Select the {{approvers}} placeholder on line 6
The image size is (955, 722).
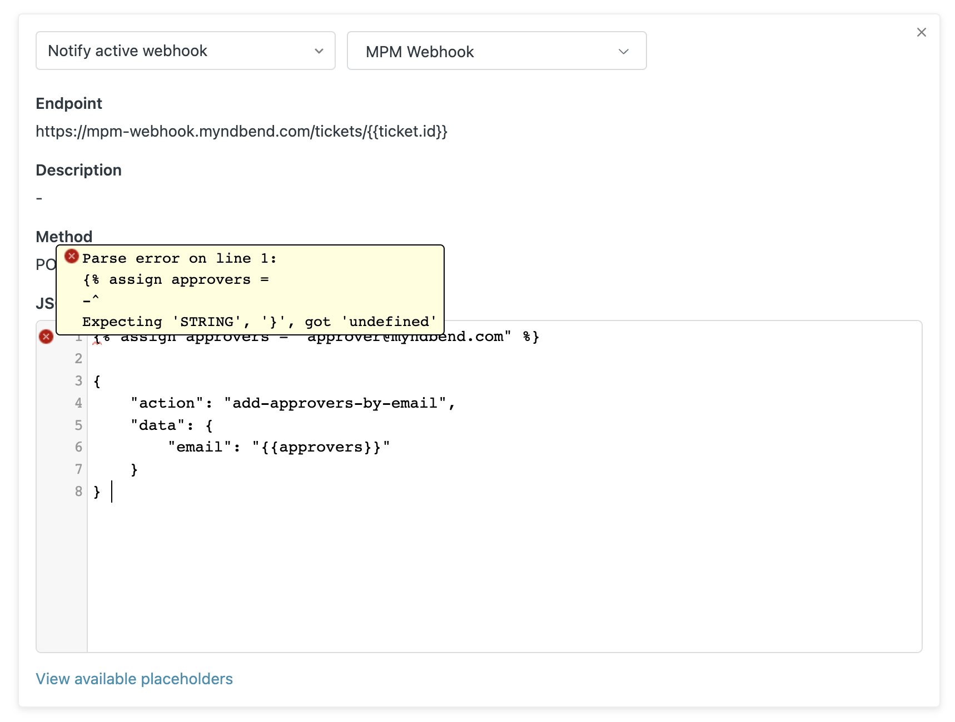[x=321, y=447]
